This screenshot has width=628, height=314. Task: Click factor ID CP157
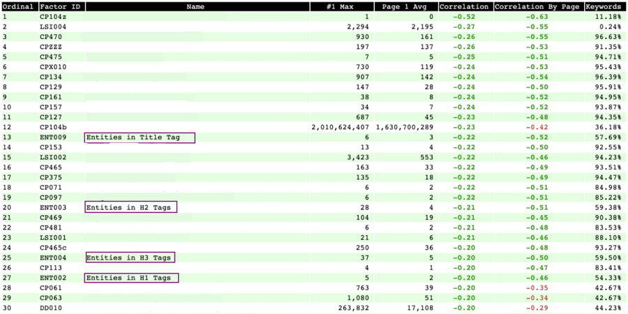(x=50, y=107)
